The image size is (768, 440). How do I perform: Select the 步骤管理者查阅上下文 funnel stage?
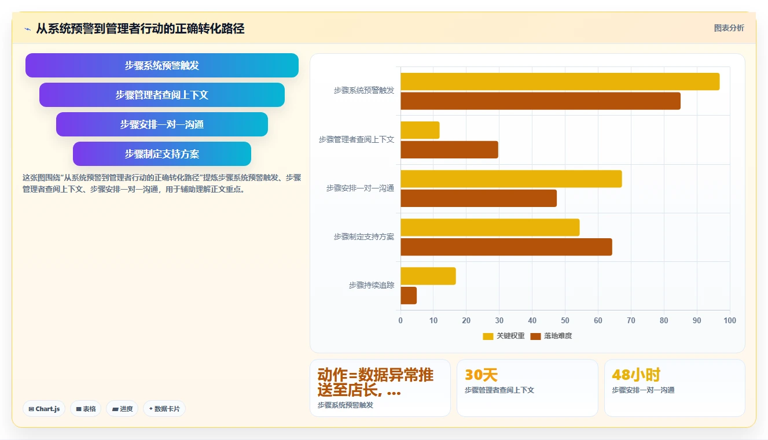coord(162,95)
